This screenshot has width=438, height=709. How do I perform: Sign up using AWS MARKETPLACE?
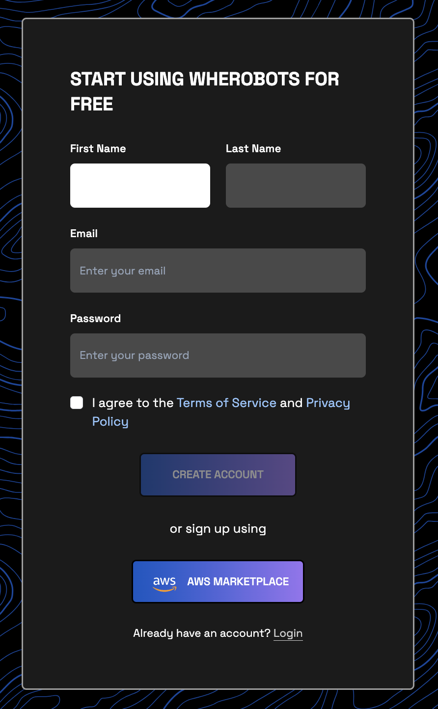pyautogui.click(x=218, y=581)
